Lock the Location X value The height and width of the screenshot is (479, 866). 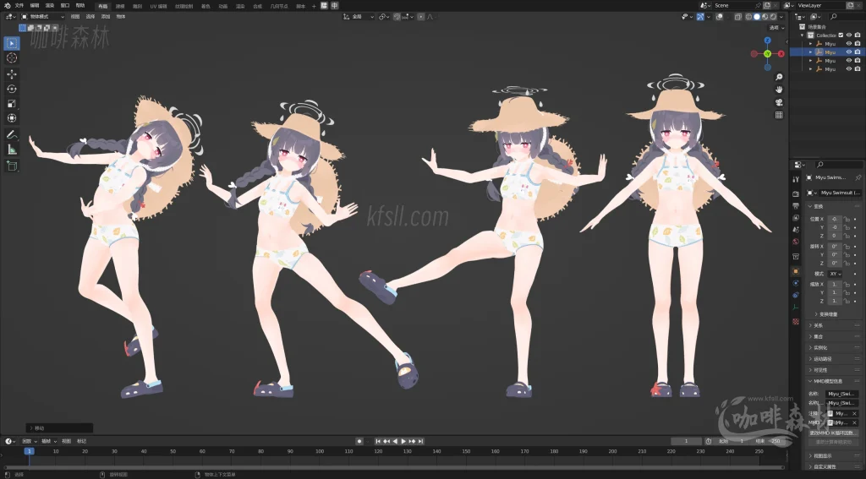(x=847, y=219)
